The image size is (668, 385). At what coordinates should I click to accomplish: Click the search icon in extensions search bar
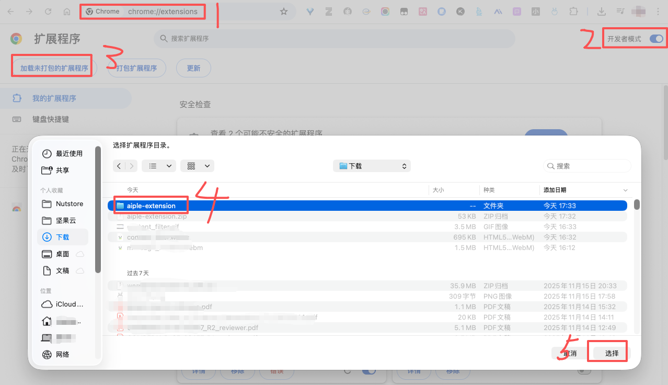pyautogui.click(x=164, y=38)
